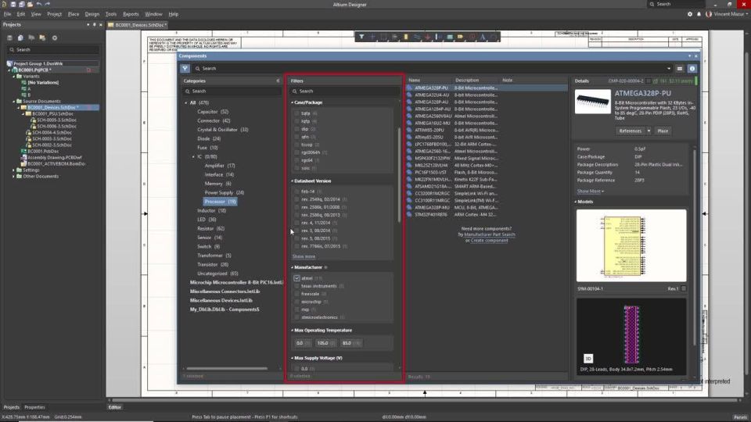Select the ATTINY85-20PU component row
The width and height of the screenshot is (751, 422).
487,131
